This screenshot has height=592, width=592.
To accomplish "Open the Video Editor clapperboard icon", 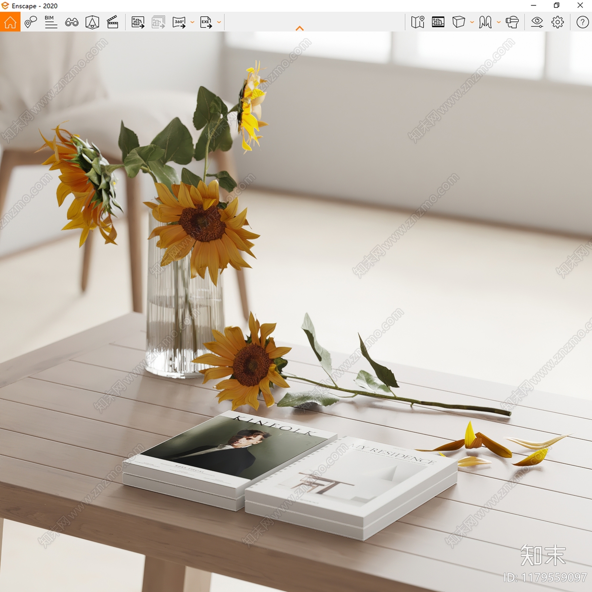I will (x=112, y=22).
